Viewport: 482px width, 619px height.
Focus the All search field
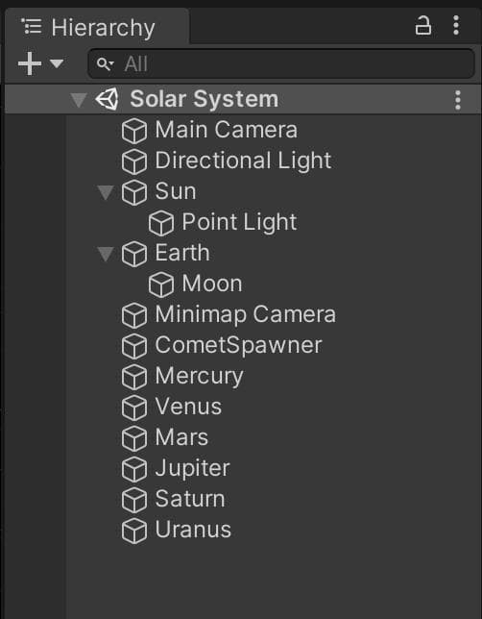[x=280, y=63]
